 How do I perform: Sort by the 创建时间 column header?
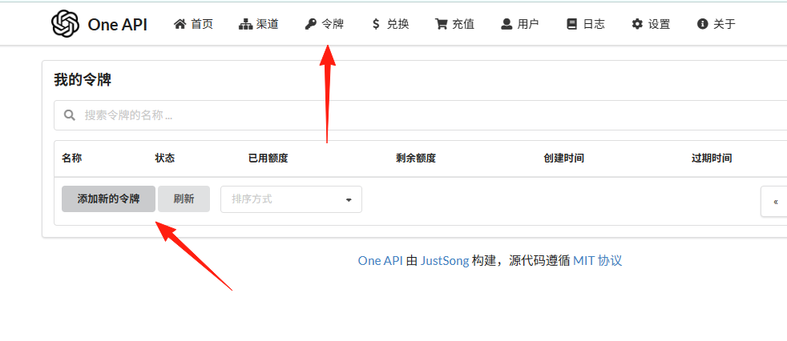pos(563,158)
